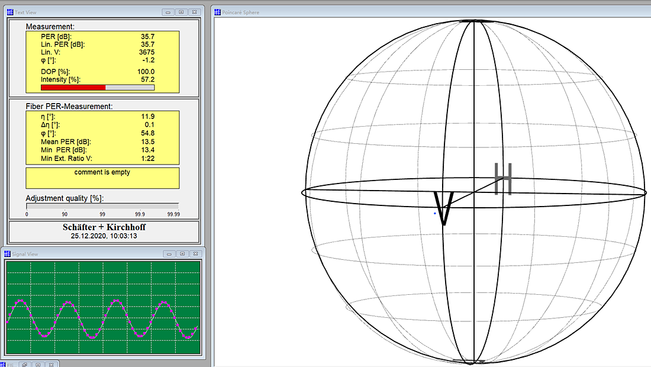Screen dimensions: 651x367
Task: Minimize the Signal View window
Action: tap(169, 254)
